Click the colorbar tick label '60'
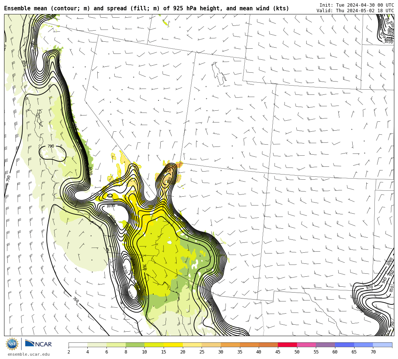 [335, 352]
